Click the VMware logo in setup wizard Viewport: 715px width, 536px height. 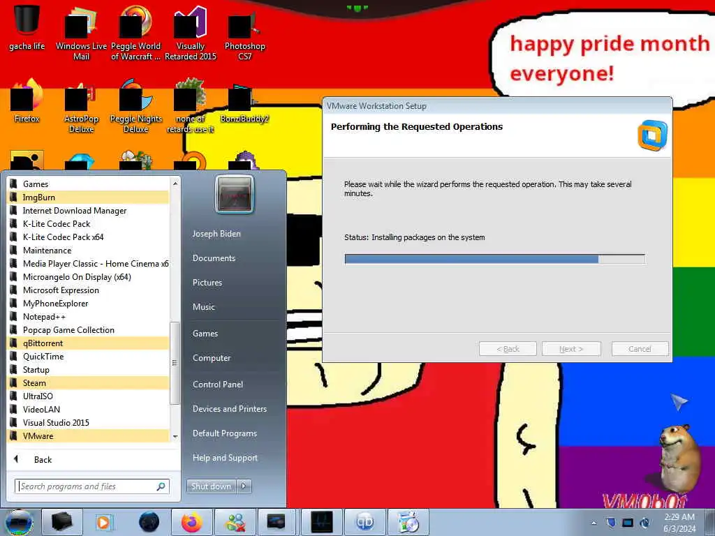click(652, 135)
